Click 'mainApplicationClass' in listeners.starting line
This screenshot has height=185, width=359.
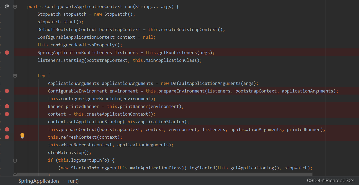(x=171, y=60)
